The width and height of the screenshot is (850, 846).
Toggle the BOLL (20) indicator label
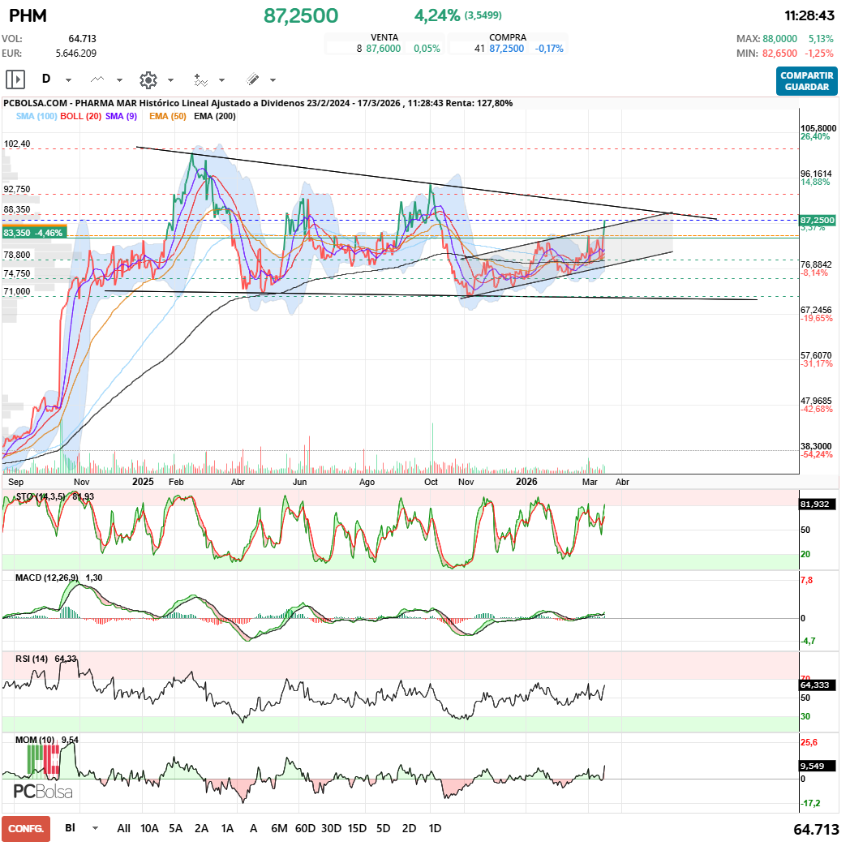[81, 117]
